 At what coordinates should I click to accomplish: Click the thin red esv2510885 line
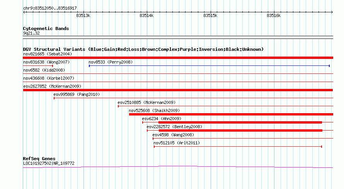pyautogui.click(x=225, y=106)
